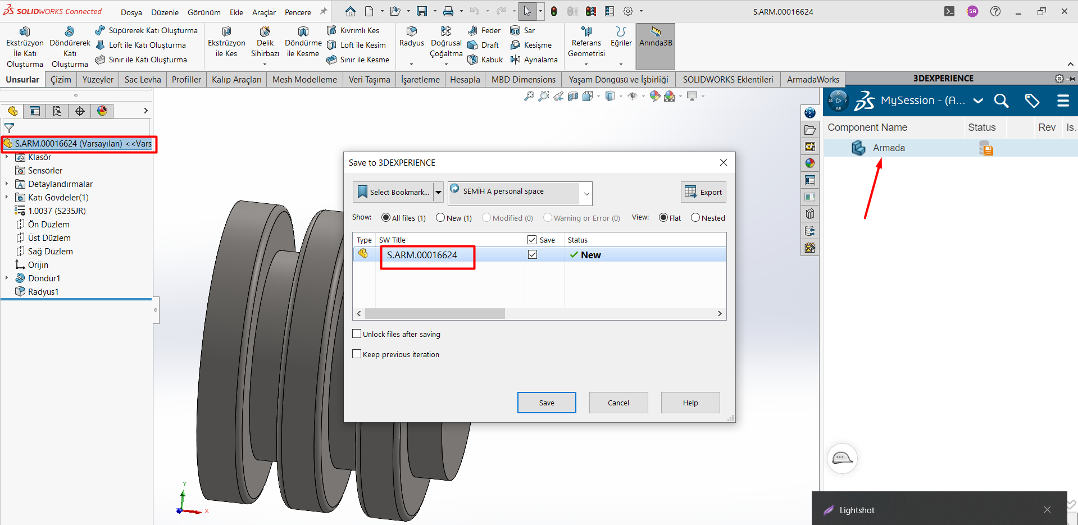Click the Save disk icon in toolbar
This screenshot has height=525, width=1078.
[x=422, y=11]
